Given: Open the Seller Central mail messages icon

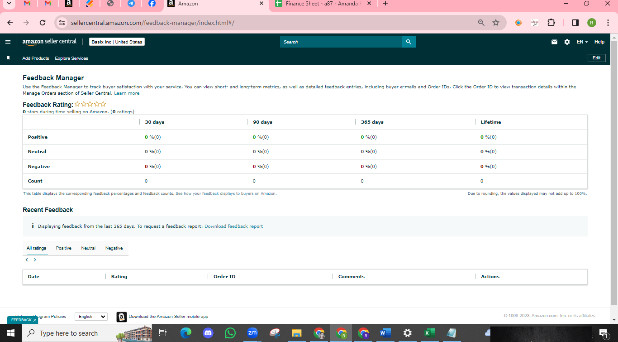Looking at the screenshot, I should pos(554,42).
